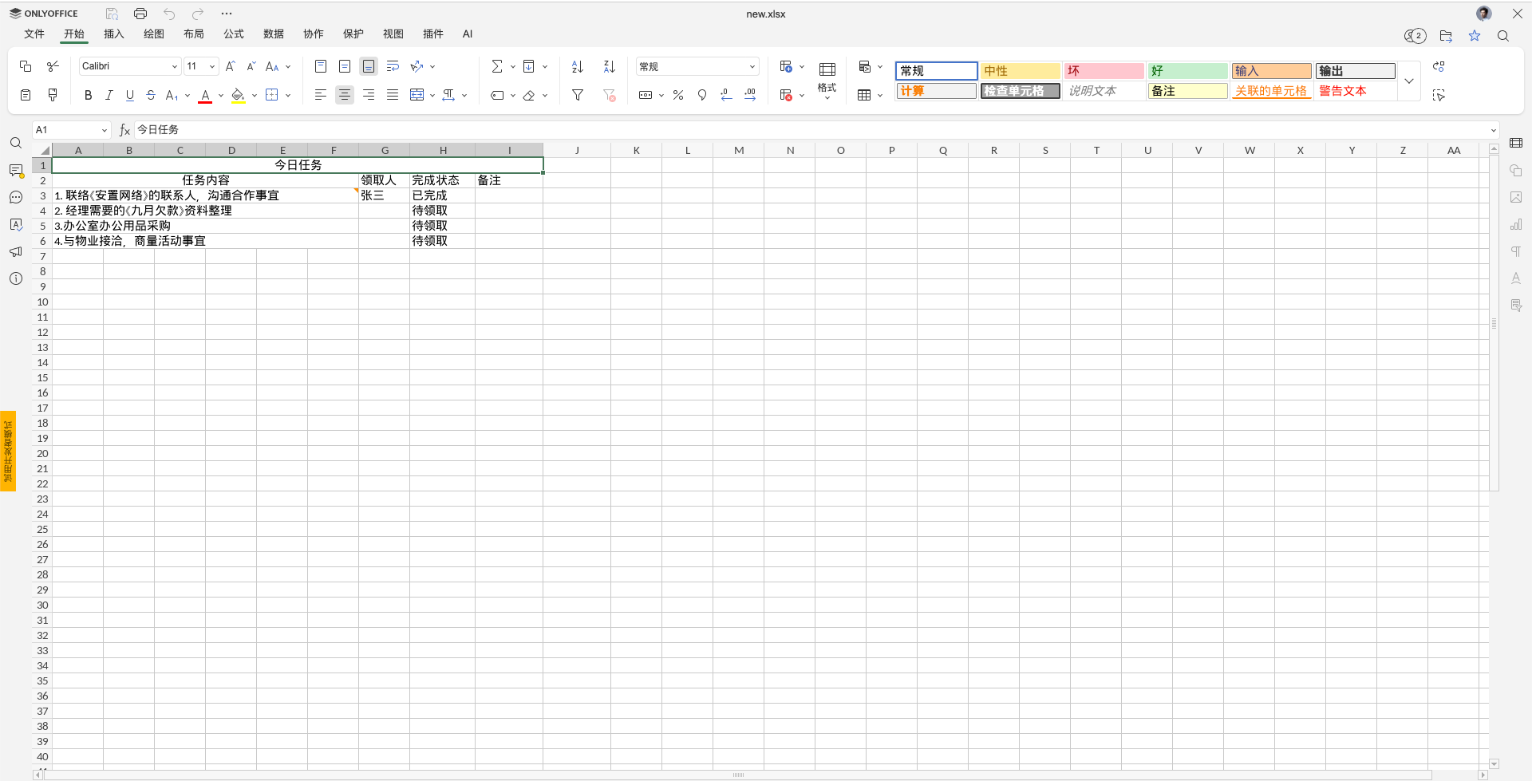This screenshot has width=1532, height=781.
Task: Open Spellcheck panel in left sidebar
Action: [x=16, y=225]
